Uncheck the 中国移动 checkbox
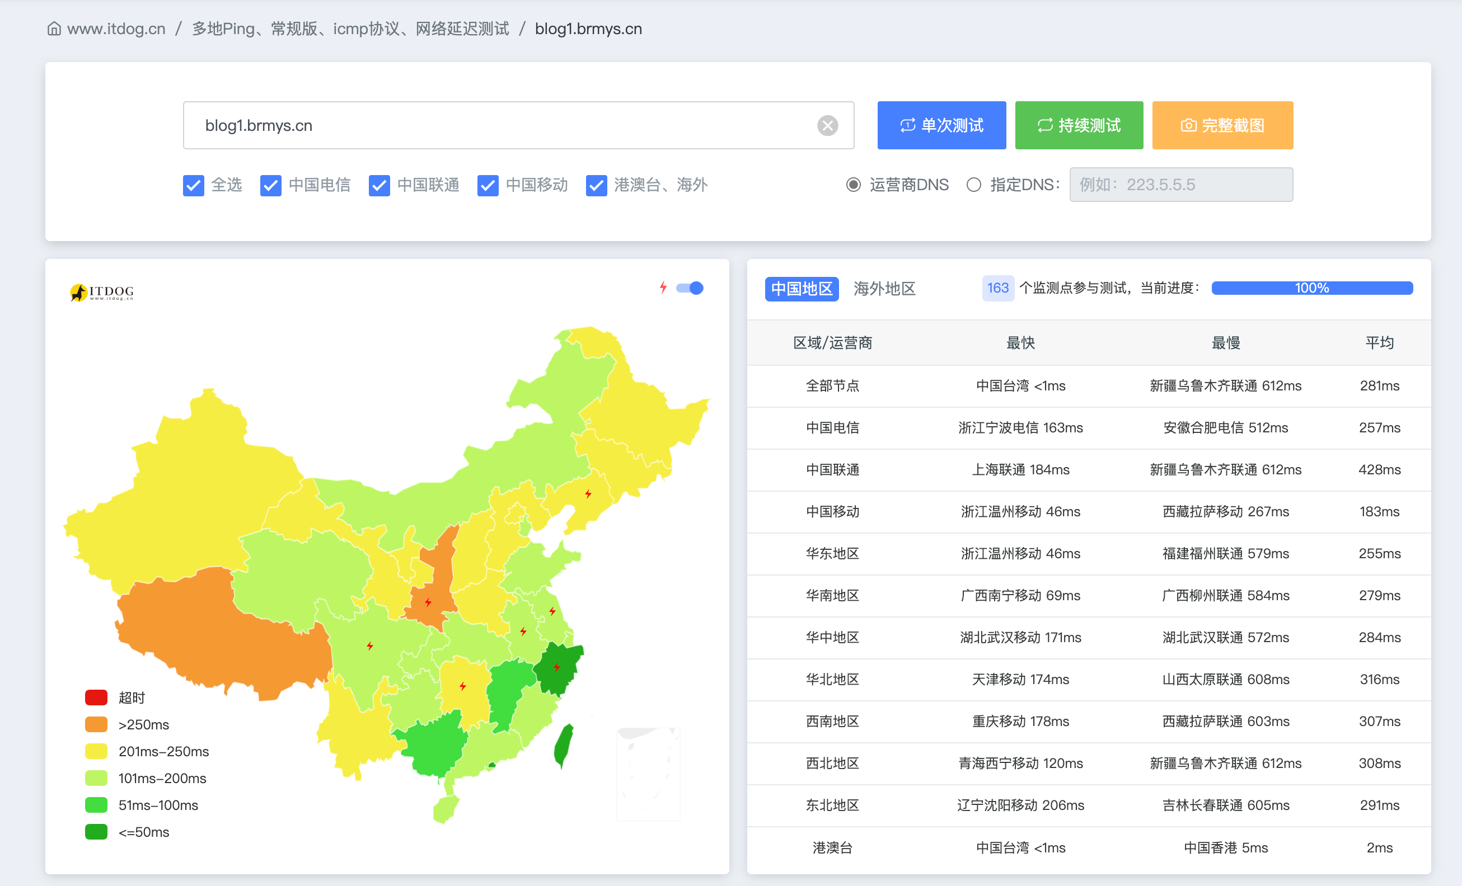The image size is (1462, 886). [488, 185]
